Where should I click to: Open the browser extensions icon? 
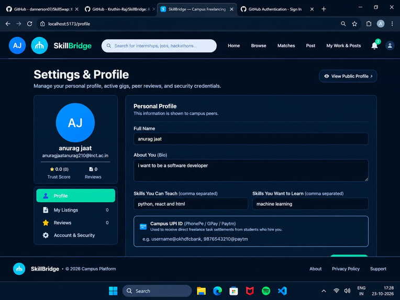click(x=369, y=24)
